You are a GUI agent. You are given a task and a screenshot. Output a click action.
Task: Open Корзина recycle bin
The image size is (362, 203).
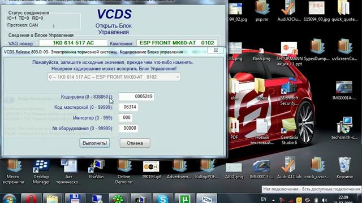(344, 168)
